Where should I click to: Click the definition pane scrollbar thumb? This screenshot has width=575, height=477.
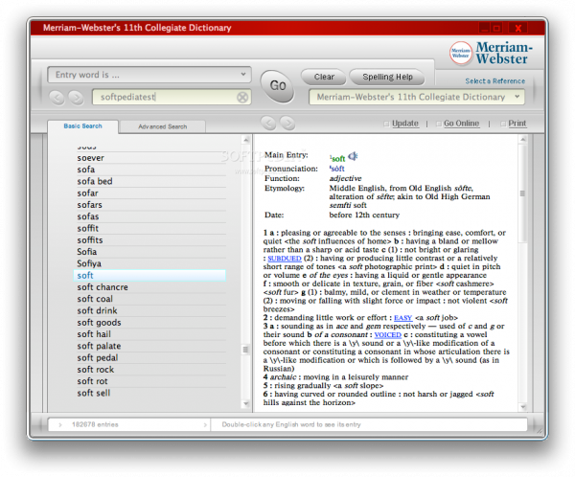click(522, 193)
